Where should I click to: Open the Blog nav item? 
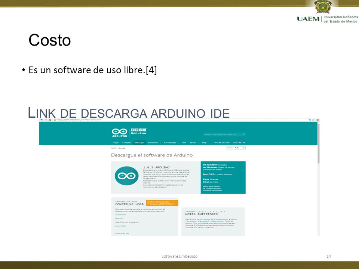204,142
